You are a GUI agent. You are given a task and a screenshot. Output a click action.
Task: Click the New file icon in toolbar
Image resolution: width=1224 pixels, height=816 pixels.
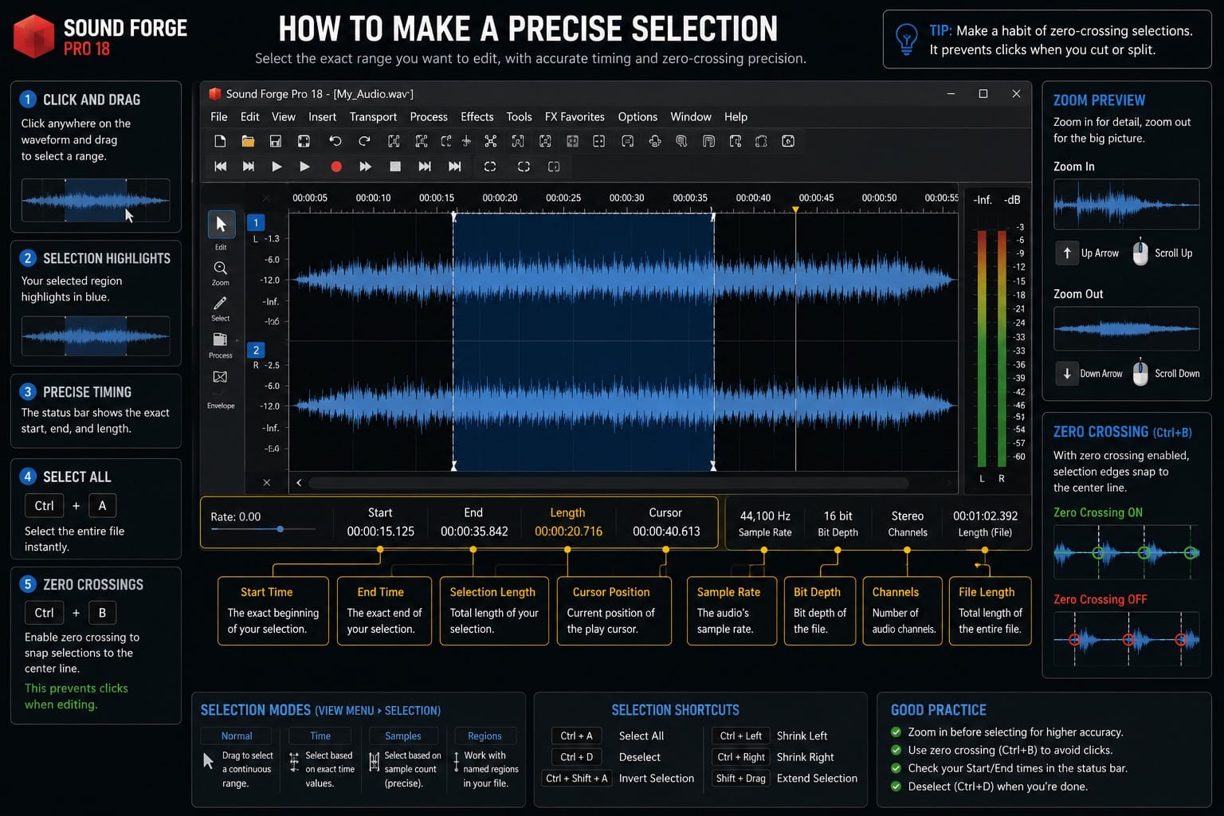pos(220,141)
